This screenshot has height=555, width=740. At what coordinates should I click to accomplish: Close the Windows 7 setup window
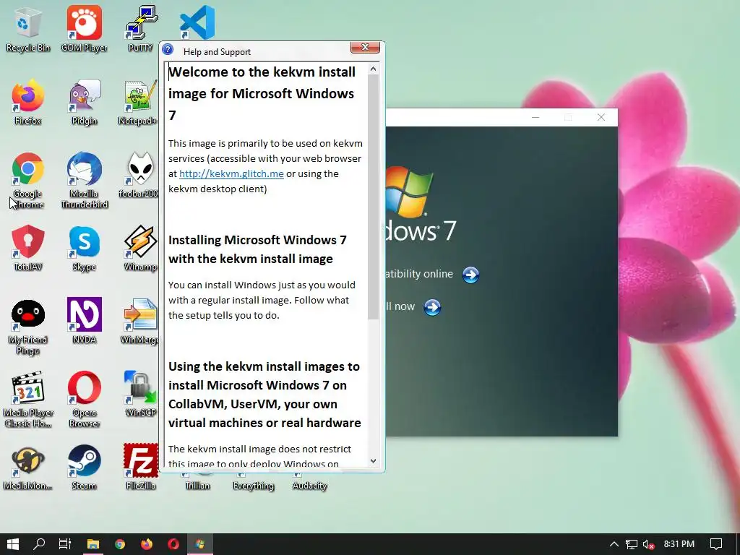(601, 117)
